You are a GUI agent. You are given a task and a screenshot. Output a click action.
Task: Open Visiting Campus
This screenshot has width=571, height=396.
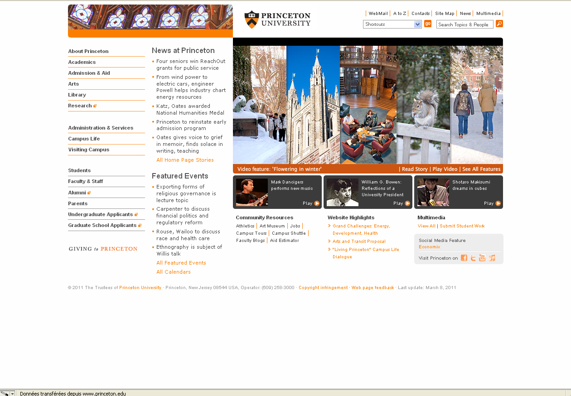click(x=89, y=150)
